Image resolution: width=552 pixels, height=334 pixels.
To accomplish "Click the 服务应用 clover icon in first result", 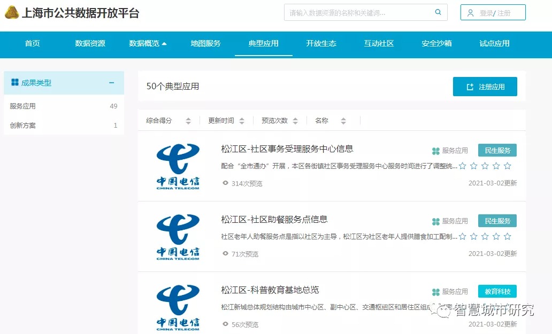I will click(435, 151).
